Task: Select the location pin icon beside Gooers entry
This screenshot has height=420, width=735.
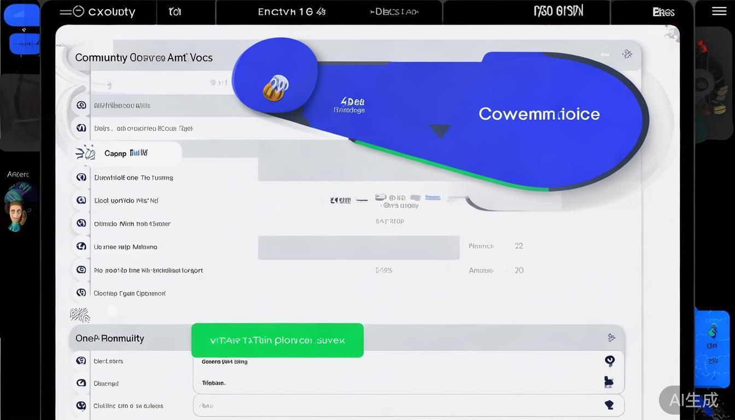Action: 610,361
